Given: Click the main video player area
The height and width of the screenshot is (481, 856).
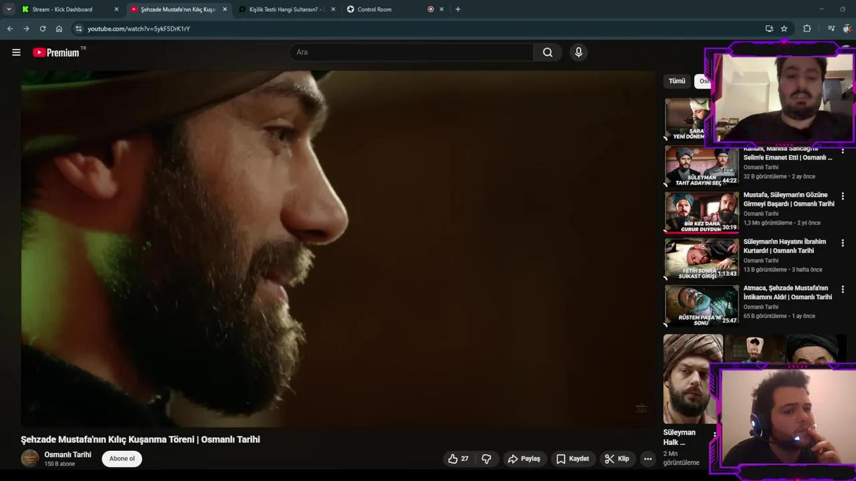Looking at the screenshot, I should [338, 249].
